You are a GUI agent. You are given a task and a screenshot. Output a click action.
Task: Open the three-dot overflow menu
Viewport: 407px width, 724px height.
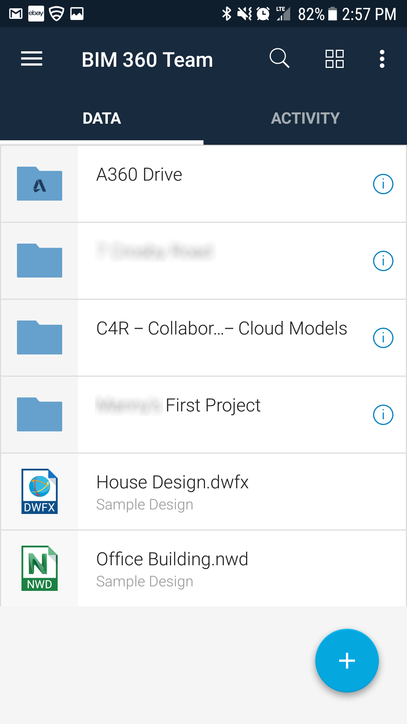pos(382,59)
